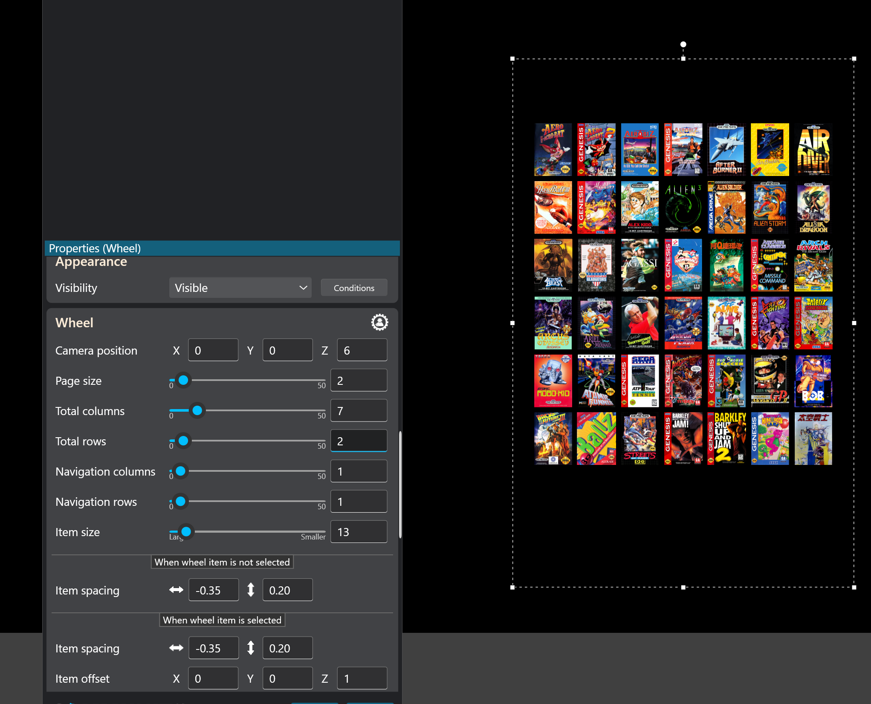Click the Page size slider handle
Screen dimensions: 871x704
point(183,380)
